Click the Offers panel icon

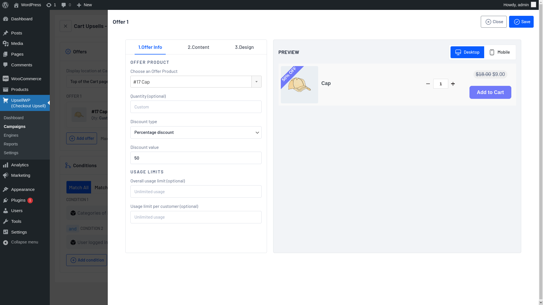point(68,52)
